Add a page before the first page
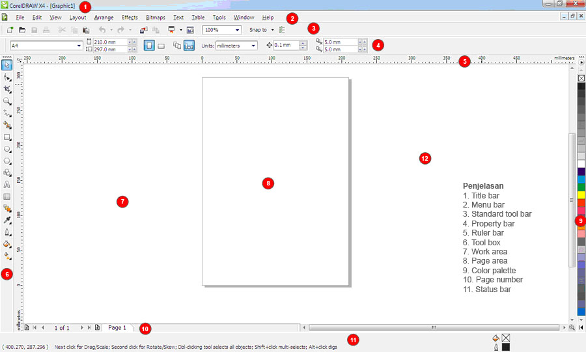 [x=27, y=327]
